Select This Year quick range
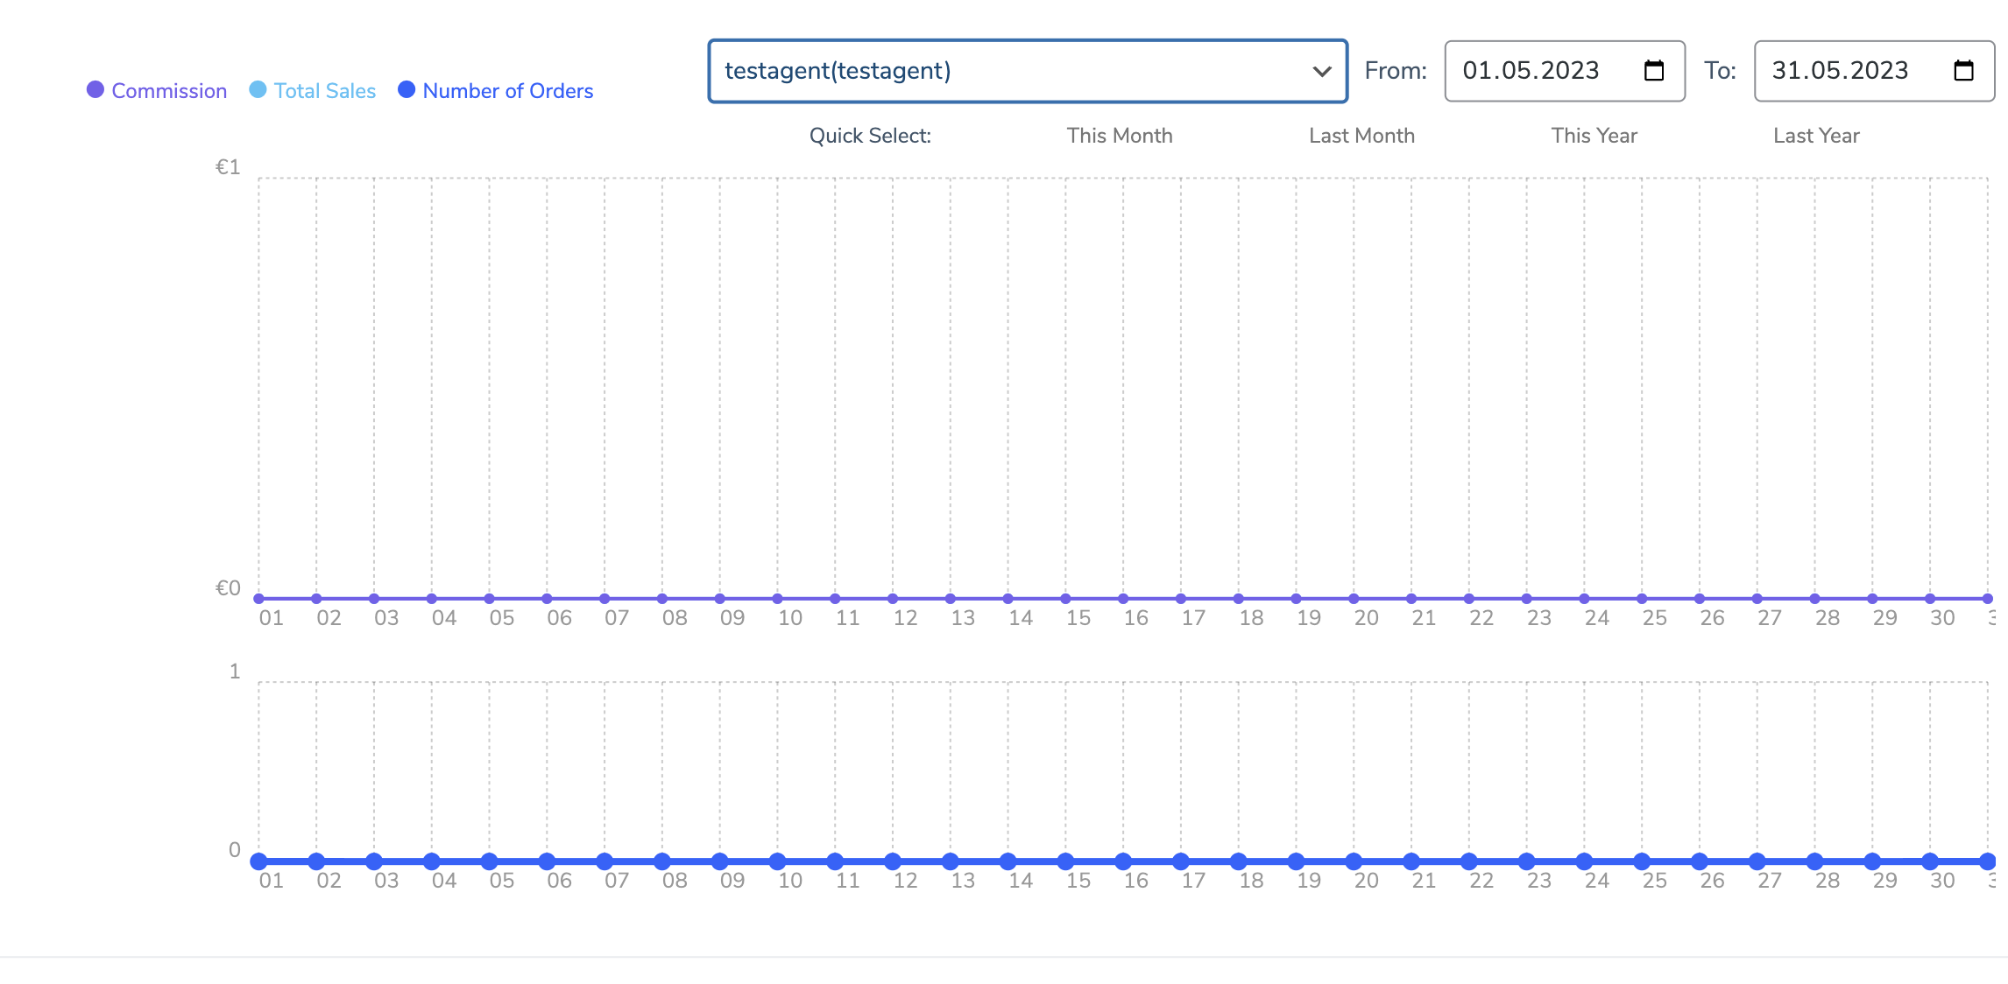 pos(1594,136)
